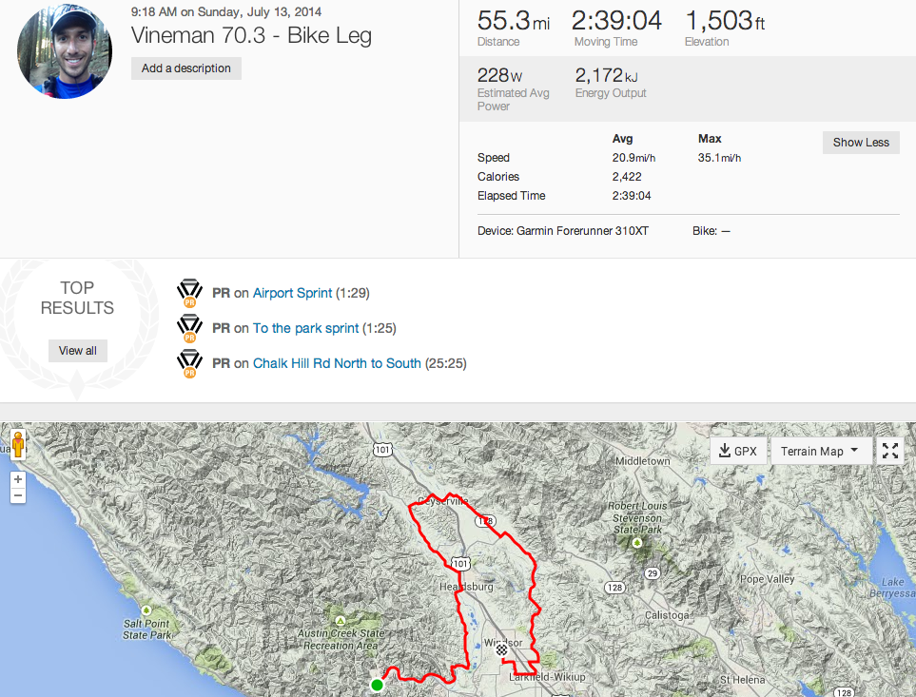Click the Street View pegman icon
Screen dimensions: 916x697
tap(17, 445)
